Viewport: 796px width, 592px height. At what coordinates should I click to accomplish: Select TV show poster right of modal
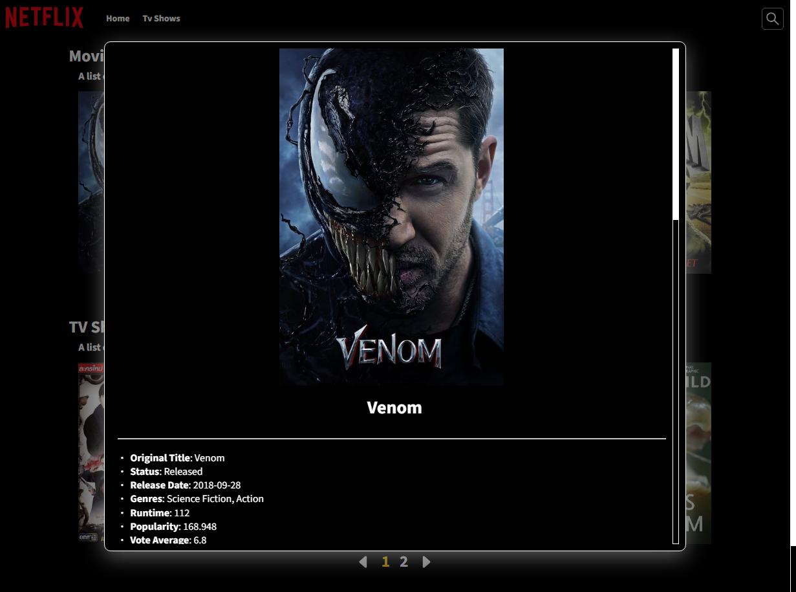point(698,453)
